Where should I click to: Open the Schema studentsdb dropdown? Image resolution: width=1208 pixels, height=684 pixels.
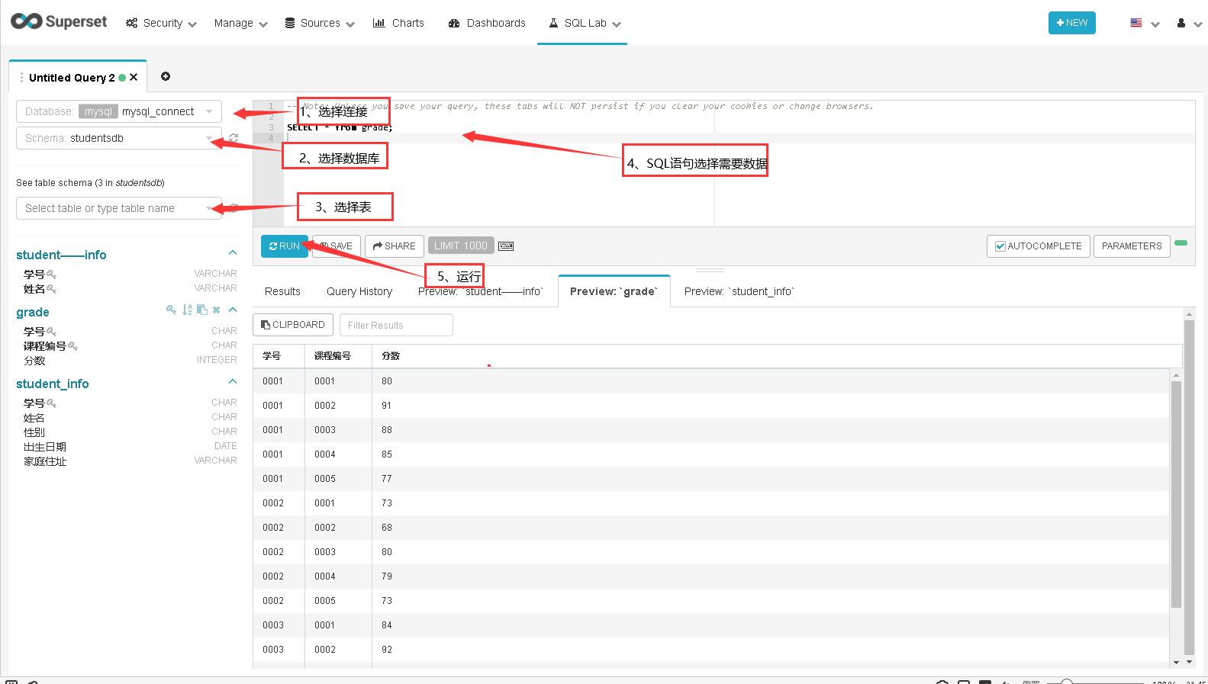click(x=119, y=138)
